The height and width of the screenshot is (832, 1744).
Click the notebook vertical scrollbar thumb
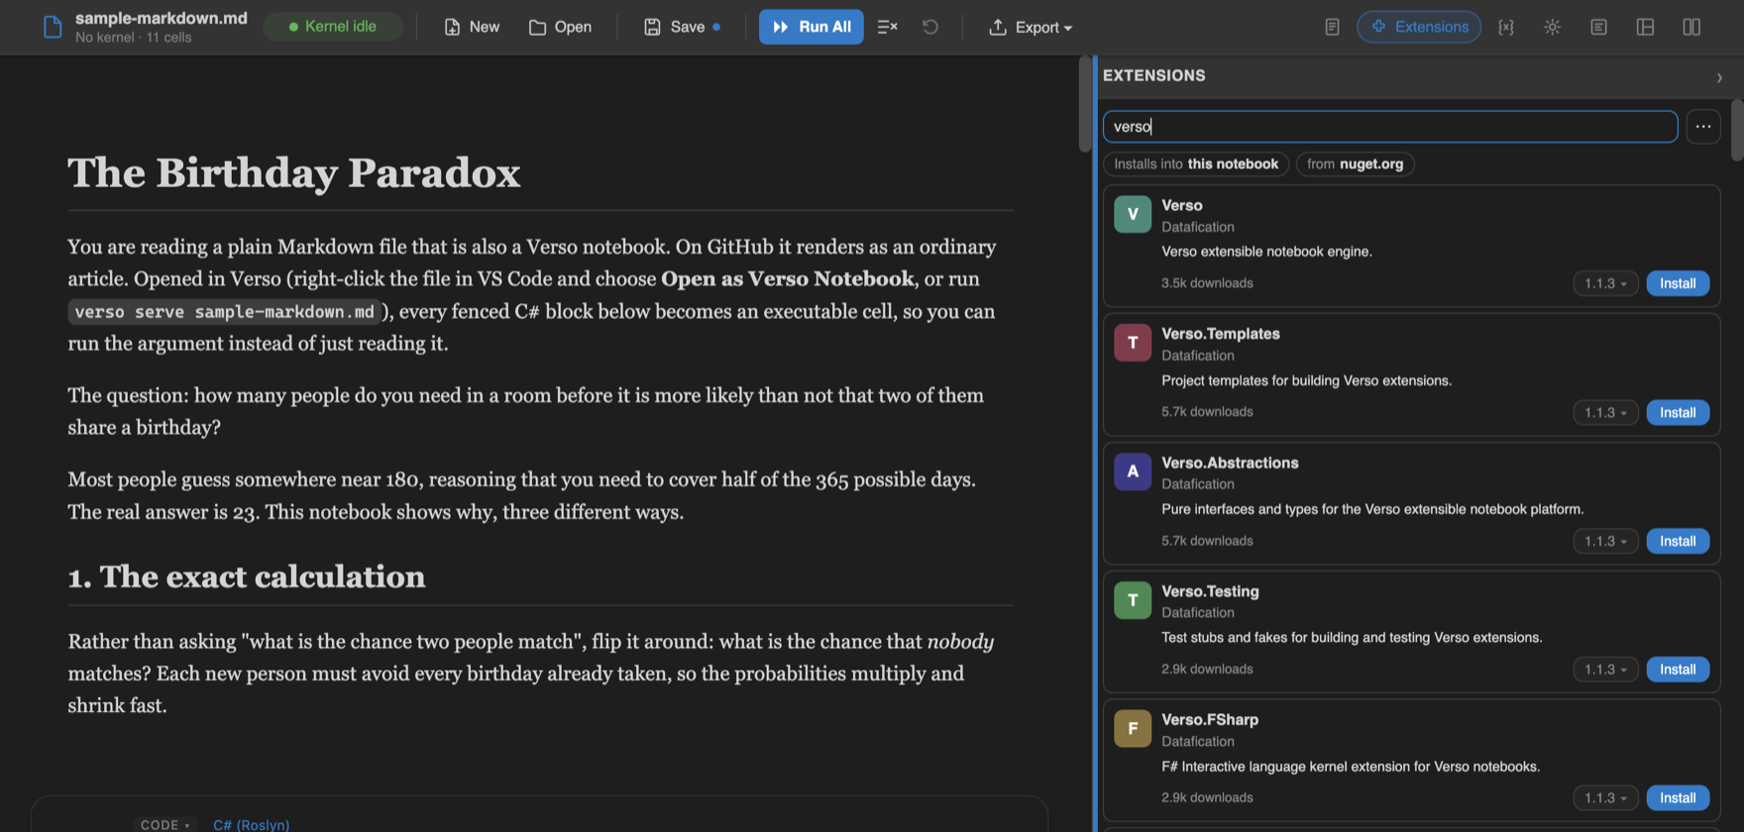pyautogui.click(x=1085, y=104)
